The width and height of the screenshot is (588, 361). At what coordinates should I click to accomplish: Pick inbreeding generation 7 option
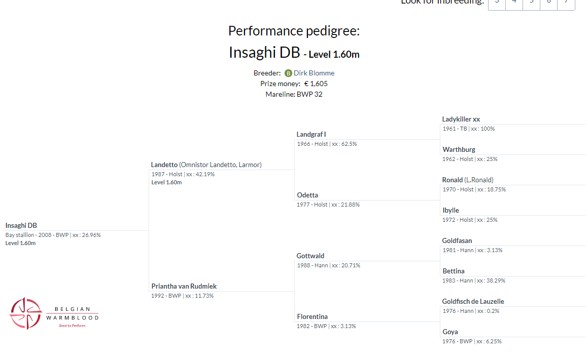pyautogui.click(x=566, y=3)
